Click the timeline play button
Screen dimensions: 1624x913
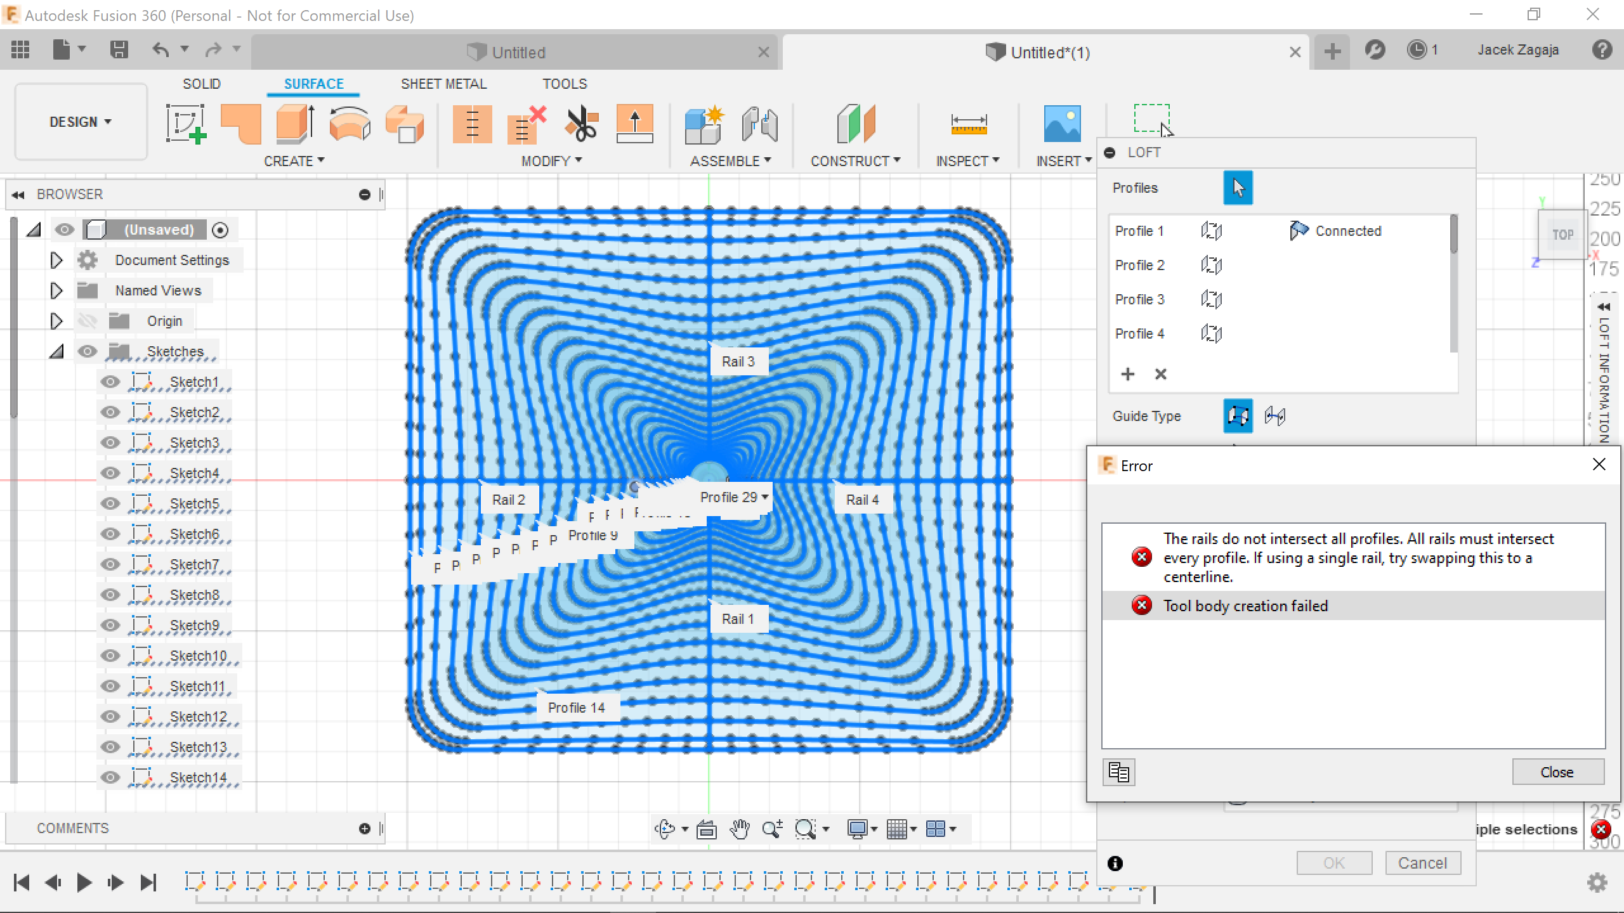pyautogui.click(x=83, y=882)
